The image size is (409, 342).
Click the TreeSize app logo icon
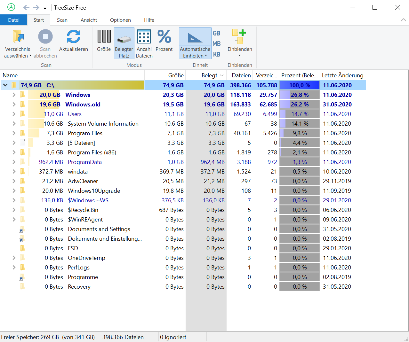[11, 7]
